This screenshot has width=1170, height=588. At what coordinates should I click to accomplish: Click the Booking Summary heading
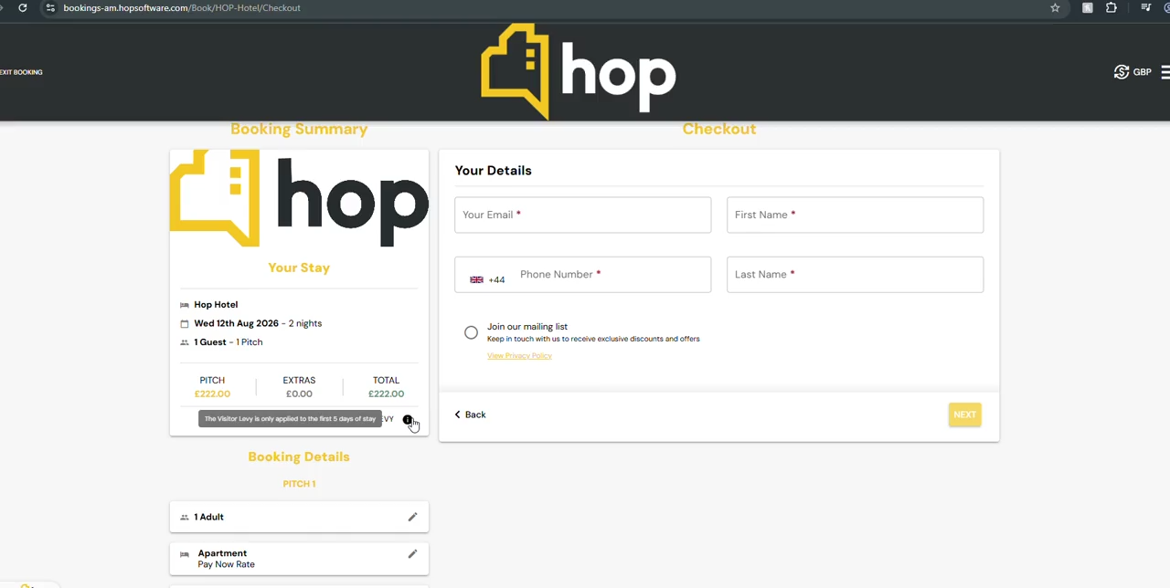[x=299, y=129]
